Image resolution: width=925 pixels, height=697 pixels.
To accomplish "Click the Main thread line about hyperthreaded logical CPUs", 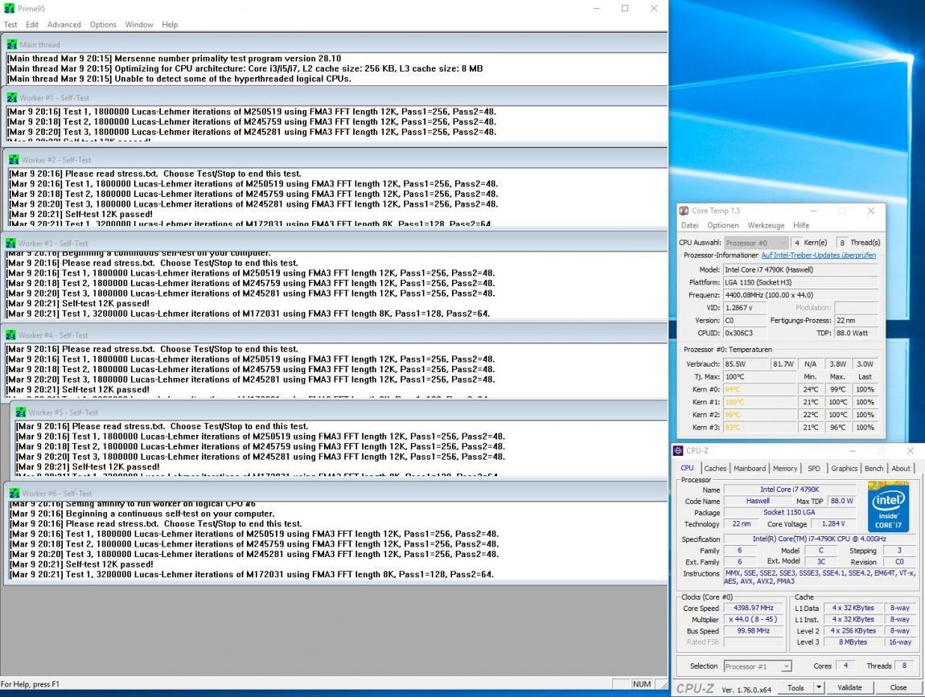I will coord(179,79).
